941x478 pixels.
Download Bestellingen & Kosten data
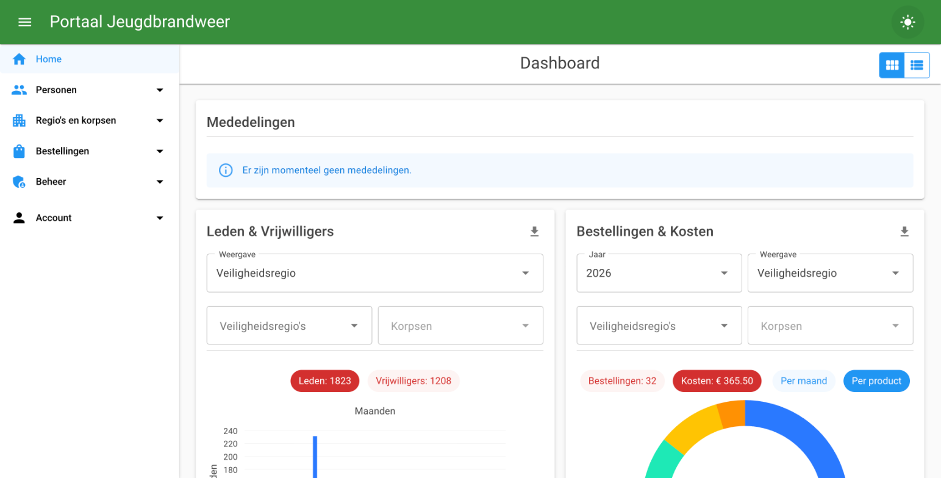coord(904,232)
